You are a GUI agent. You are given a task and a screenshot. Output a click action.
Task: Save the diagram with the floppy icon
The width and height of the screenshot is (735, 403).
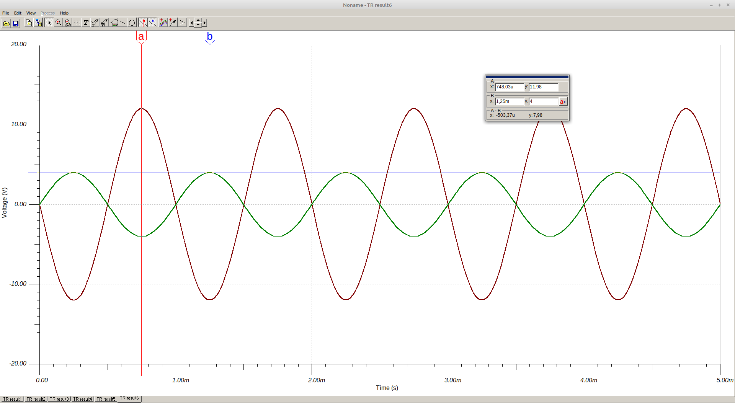coord(16,23)
